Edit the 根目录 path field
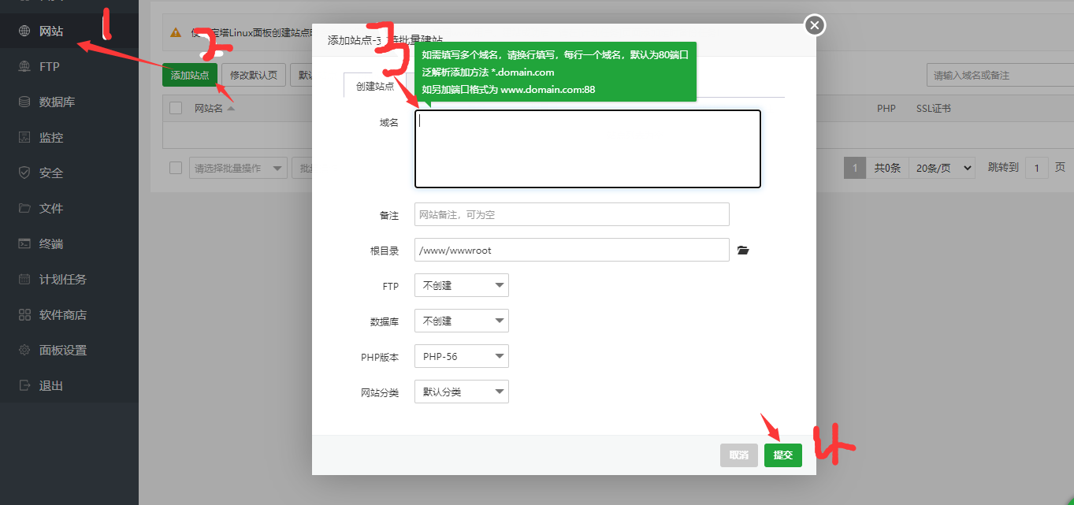 point(572,250)
